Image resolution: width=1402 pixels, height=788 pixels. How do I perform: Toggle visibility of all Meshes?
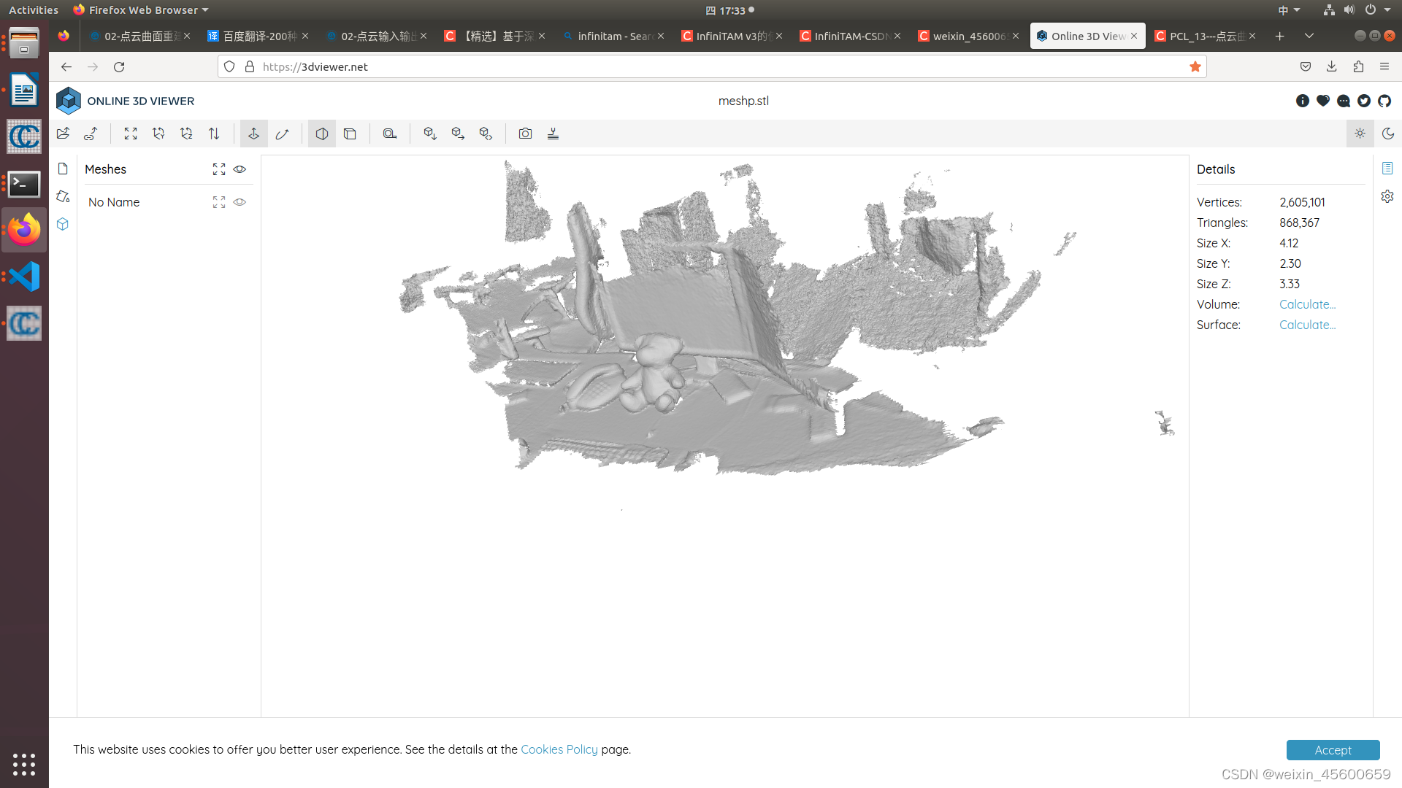pyautogui.click(x=240, y=169)
